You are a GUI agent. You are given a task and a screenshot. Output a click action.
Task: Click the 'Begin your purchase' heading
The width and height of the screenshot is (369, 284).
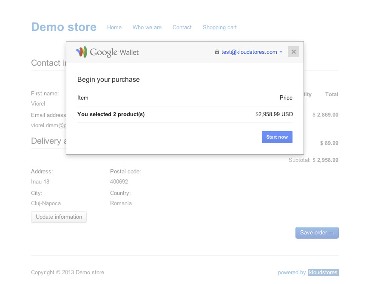pyautogui.click(x=108, y=80)
